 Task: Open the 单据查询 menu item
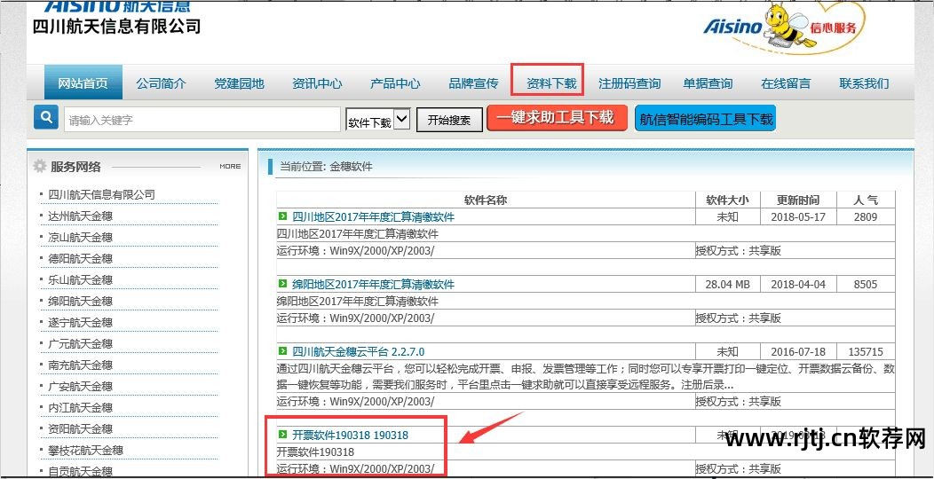[708, 83]
